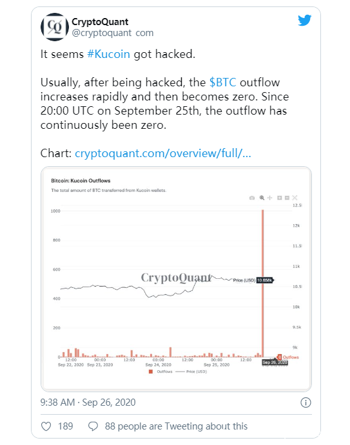Click the CryptoQuant account name
The height and width of the screenshot is (445, 350).
pyautogui.click(x=100, y=22)
